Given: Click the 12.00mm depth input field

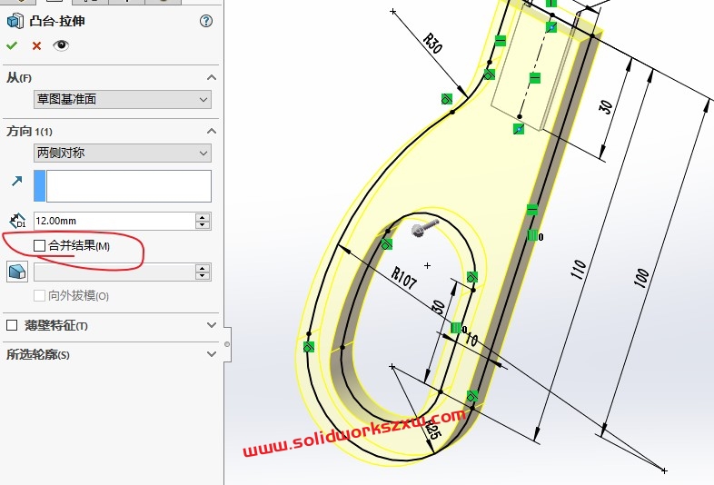Looking at the screenshot, I should pyautogui.click(x=114, y=221).
